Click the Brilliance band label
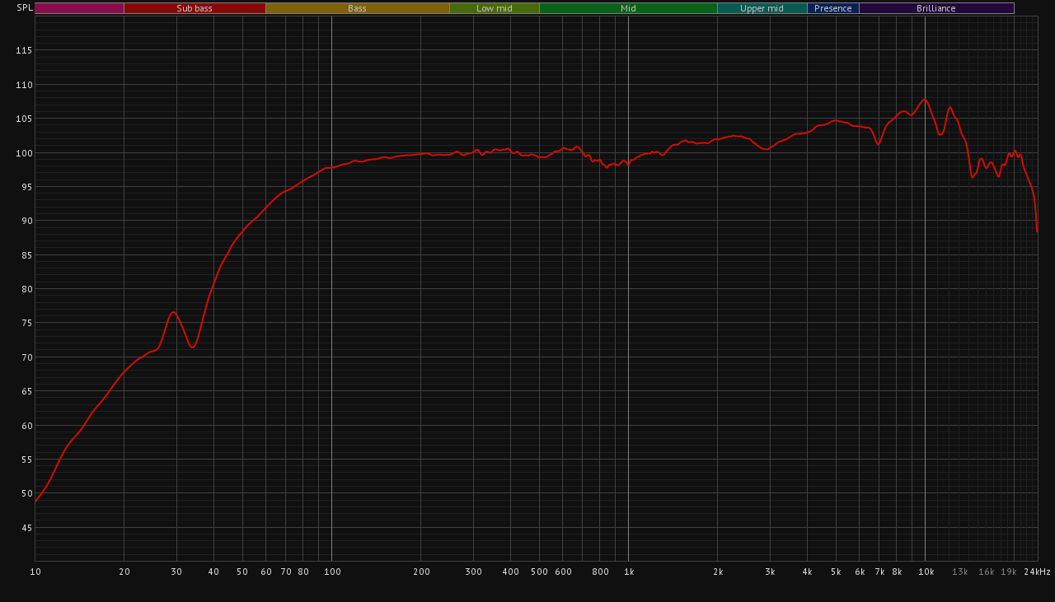 tap(936, 8)
